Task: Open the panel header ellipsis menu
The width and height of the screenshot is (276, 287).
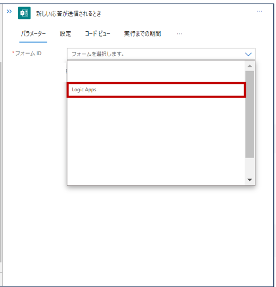Action: pyautogui.click(x=260, y=11)
